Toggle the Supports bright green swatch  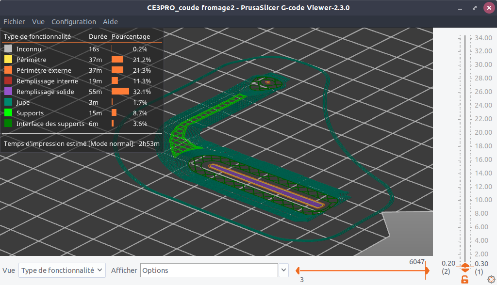8,113
